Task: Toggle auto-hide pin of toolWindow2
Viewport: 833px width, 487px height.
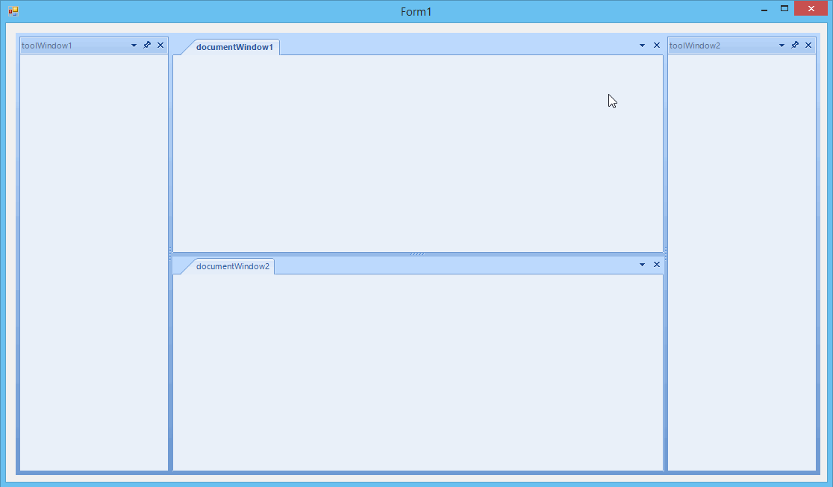Action: 795,45
